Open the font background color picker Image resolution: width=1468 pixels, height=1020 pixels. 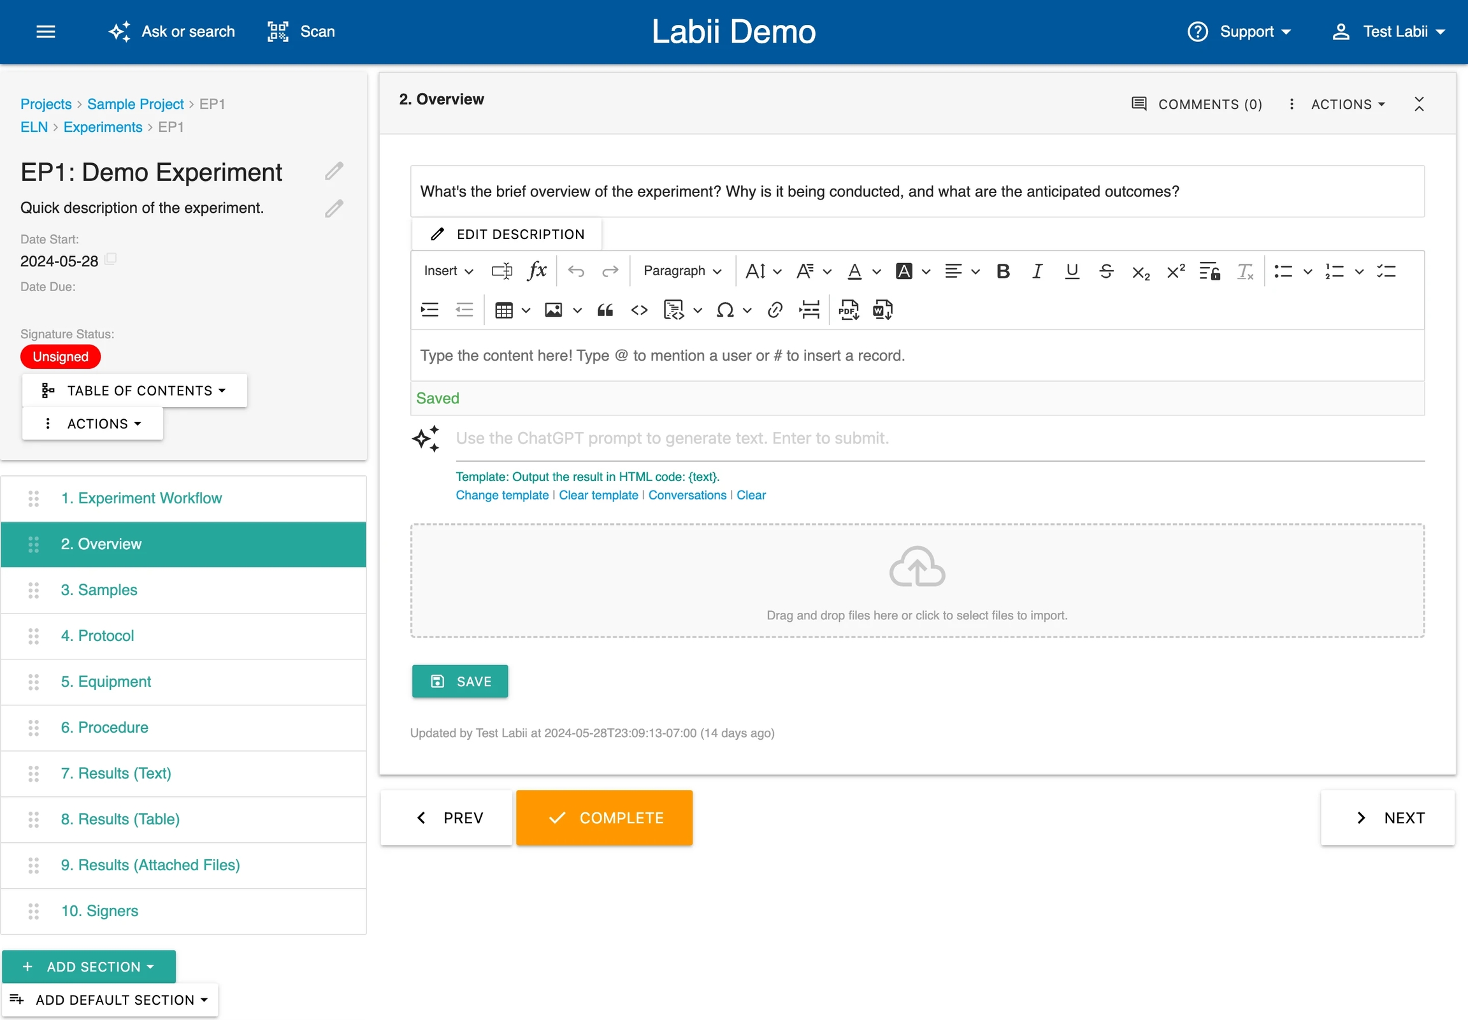tap(903, 271)
